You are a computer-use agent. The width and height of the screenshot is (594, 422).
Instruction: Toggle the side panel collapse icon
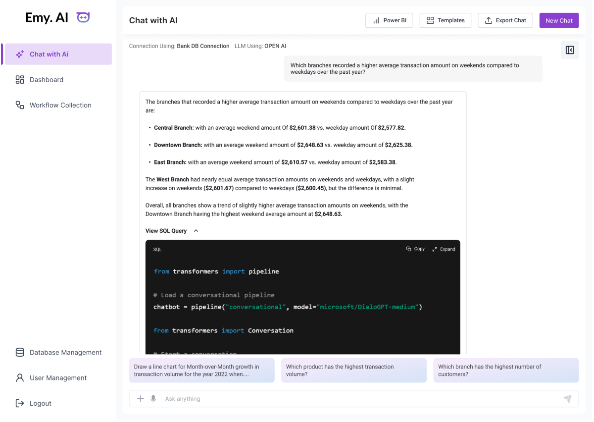570,50
